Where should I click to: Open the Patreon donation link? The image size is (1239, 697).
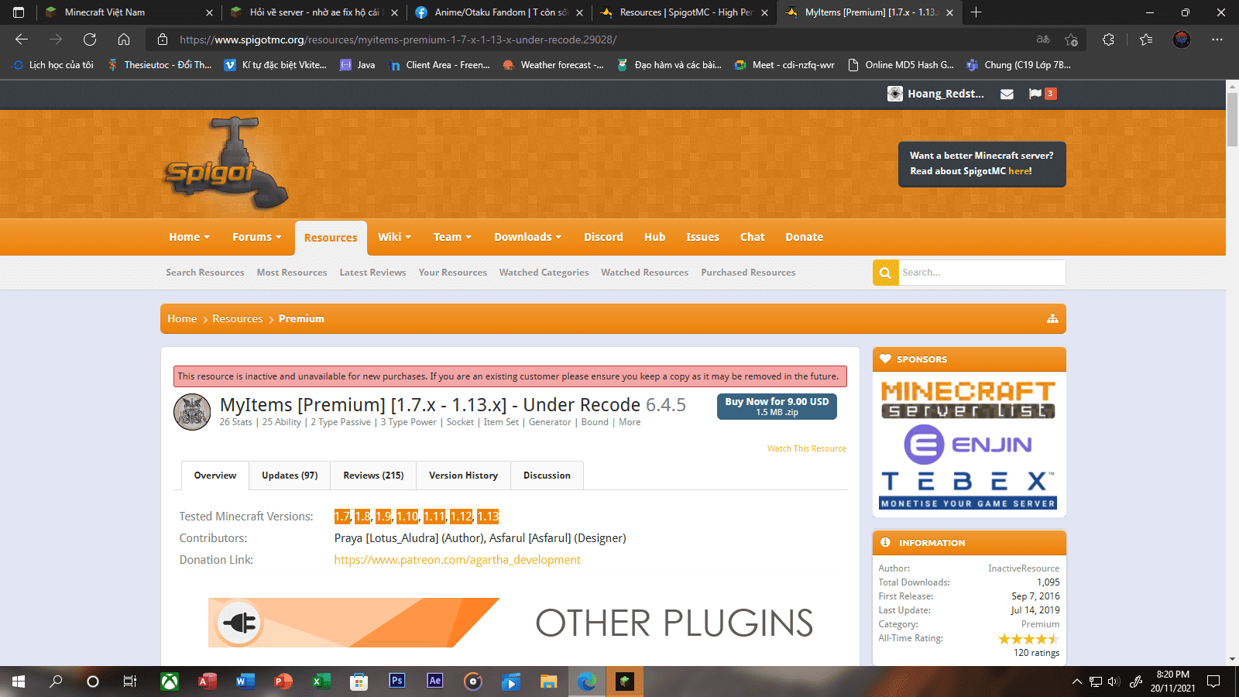coord(457,560)
